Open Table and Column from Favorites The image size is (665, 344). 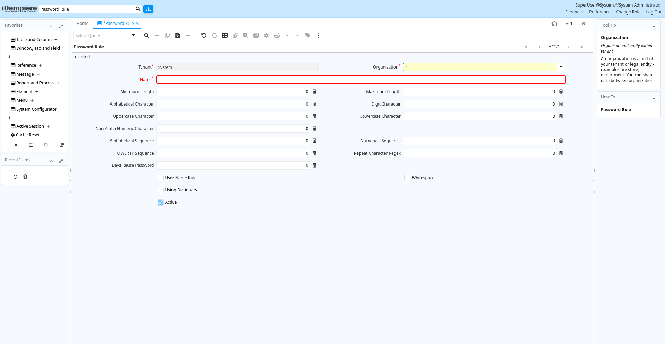pos(34,40)
